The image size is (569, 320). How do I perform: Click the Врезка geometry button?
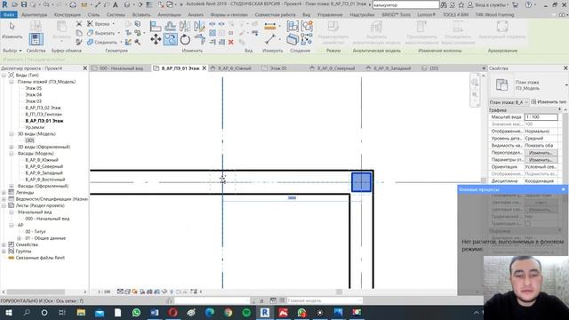coord(99,24)
